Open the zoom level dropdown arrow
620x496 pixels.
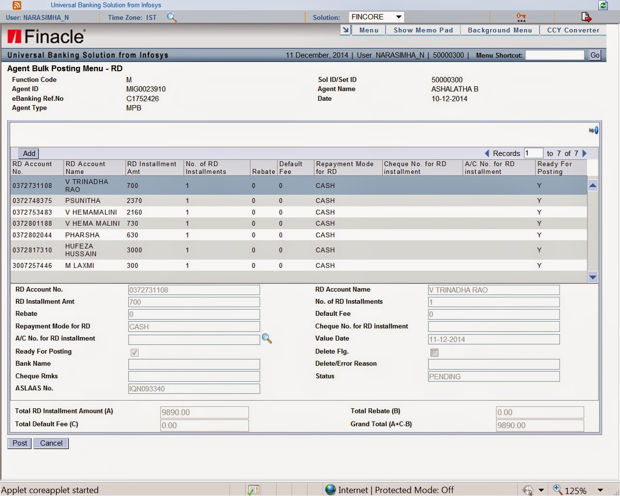[x=600, y=490]
